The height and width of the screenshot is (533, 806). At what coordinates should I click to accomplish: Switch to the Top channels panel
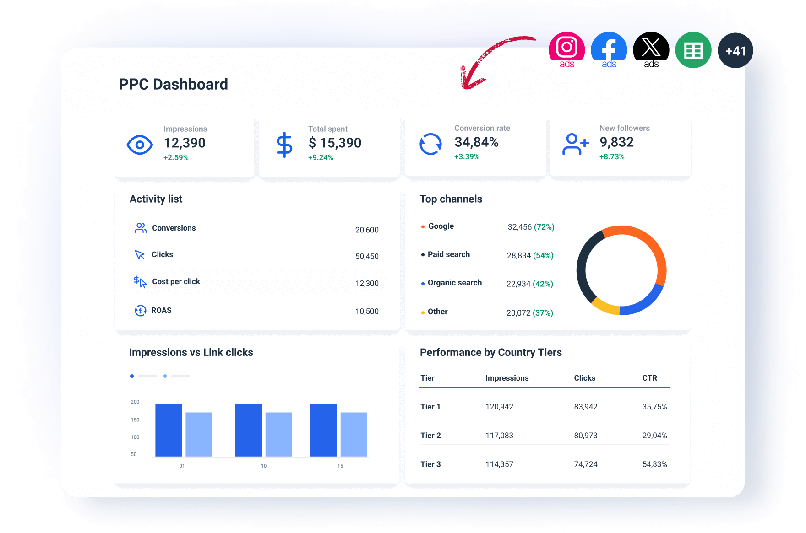451,199
